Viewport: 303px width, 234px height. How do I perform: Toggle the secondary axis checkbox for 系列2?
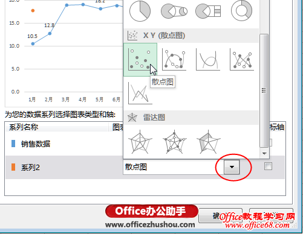[x=268, y=166]
